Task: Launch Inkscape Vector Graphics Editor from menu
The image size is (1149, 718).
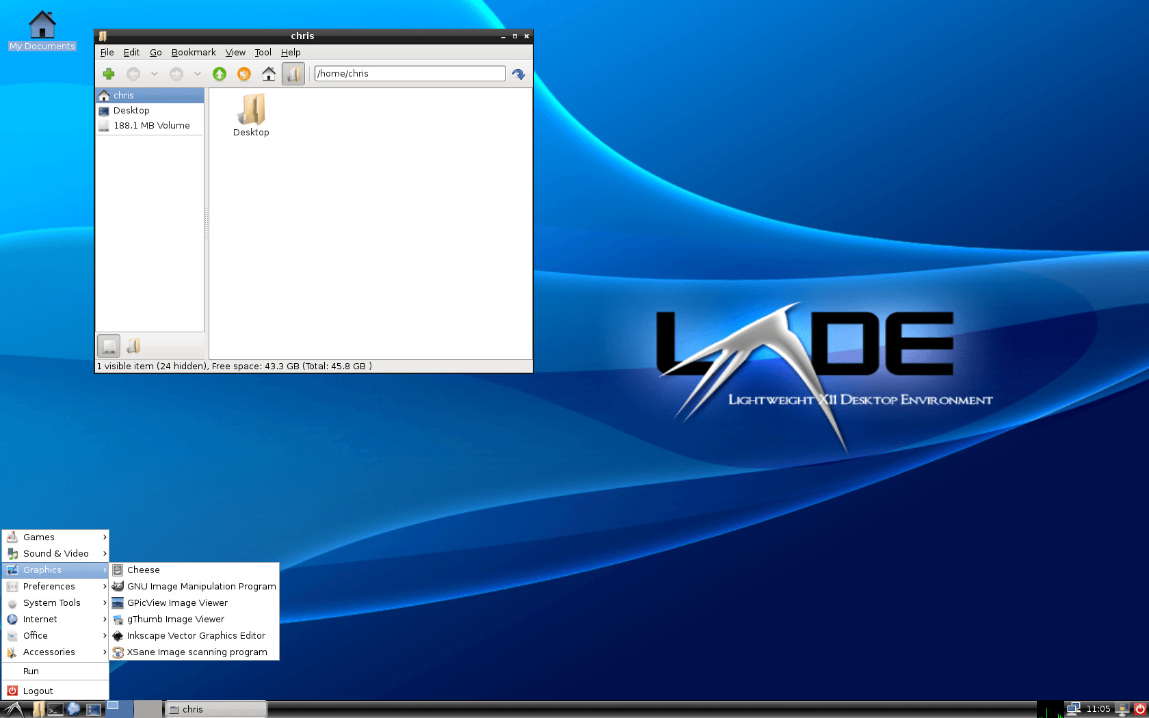Action: click(x=196, y=635)
